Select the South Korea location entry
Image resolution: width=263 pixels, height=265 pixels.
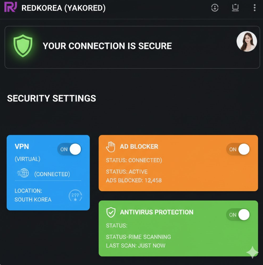pos(33,199)
